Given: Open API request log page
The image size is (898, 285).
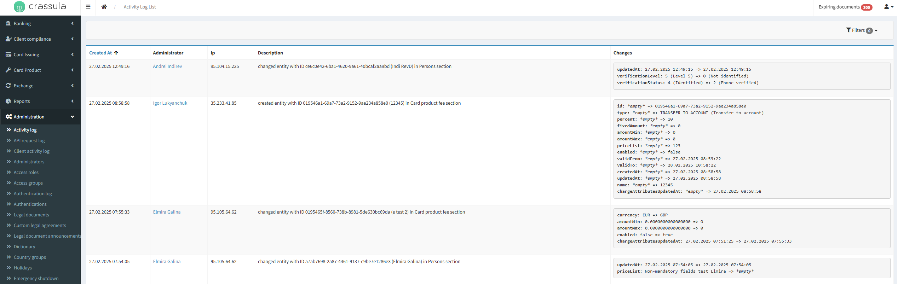Looking at the screenshot, I should (29, 141).
